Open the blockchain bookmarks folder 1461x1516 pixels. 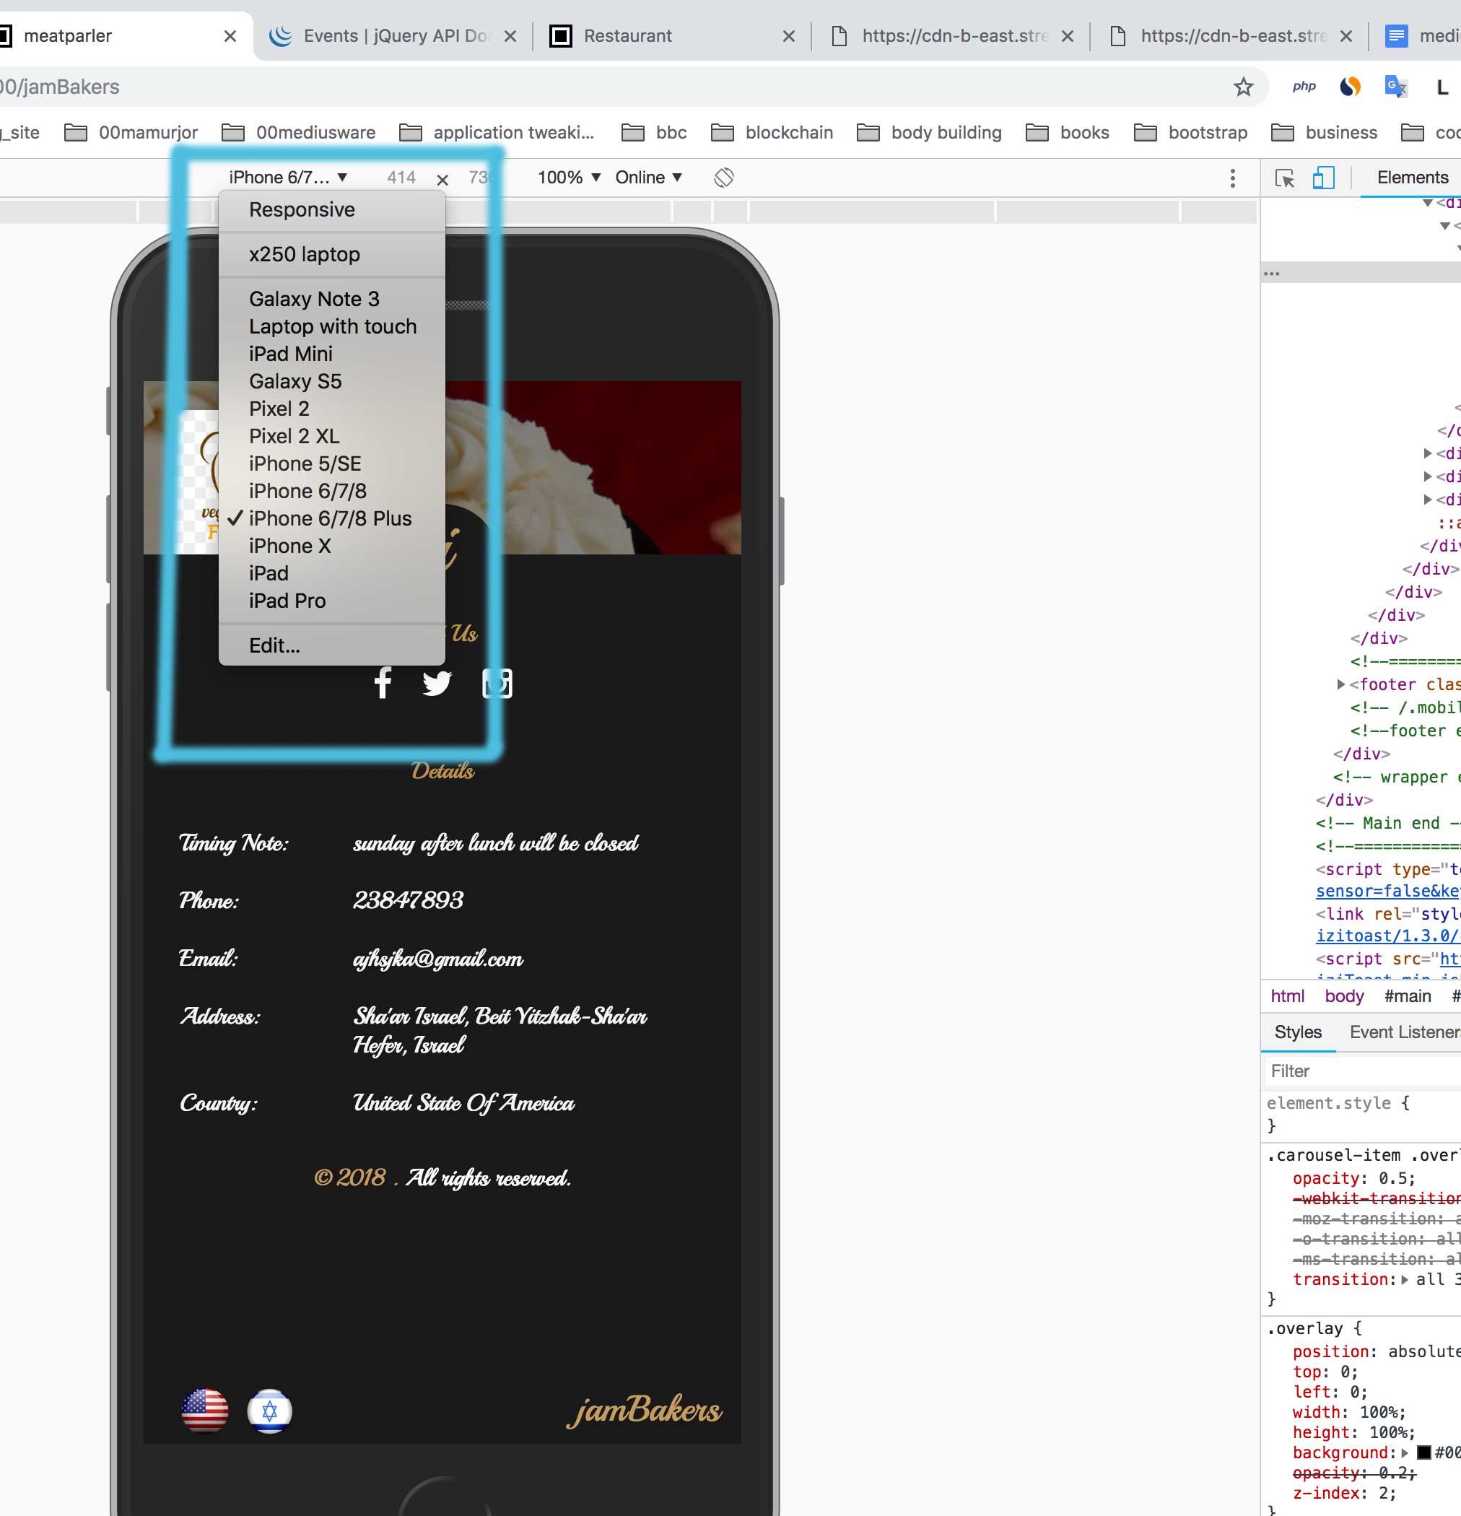coord(772,132)
